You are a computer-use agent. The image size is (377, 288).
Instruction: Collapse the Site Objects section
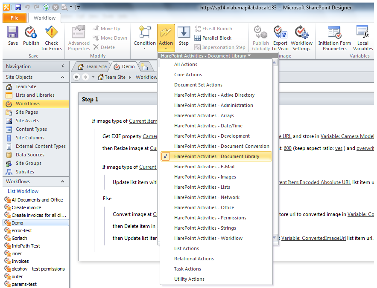pos(63,77)
